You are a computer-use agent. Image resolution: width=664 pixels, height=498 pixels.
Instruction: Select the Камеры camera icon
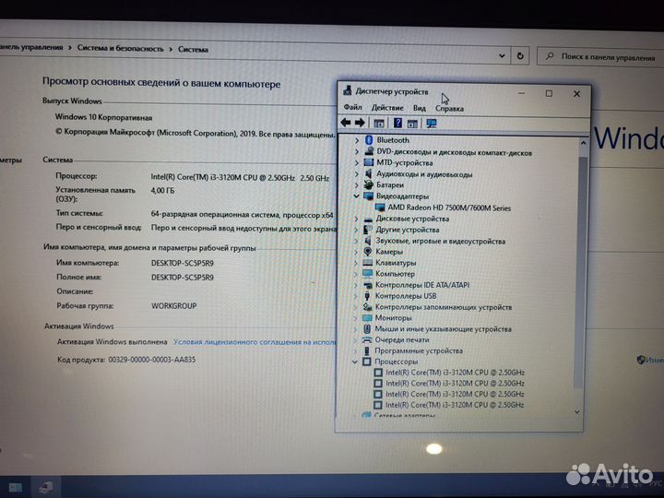368,252
